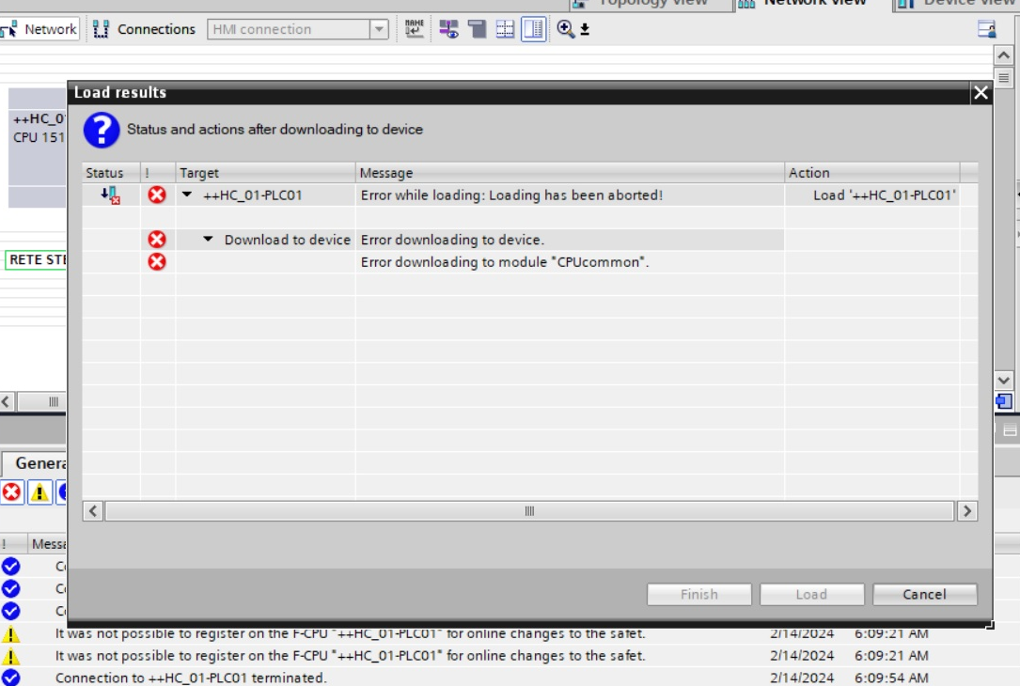Toggle the show warnings filter icon
The image size is (1020, 686).
(x=39, y=492)
